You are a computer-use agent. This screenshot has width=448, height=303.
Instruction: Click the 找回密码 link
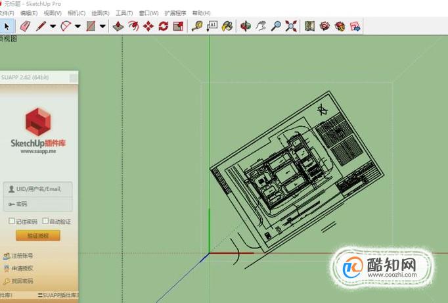22,281
